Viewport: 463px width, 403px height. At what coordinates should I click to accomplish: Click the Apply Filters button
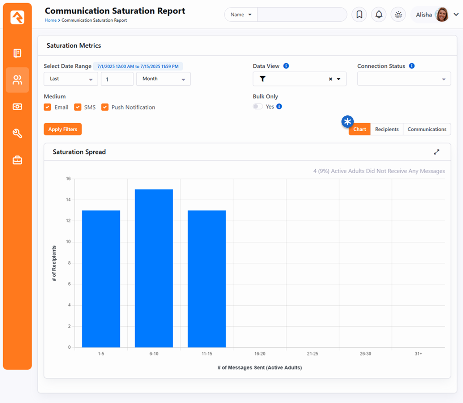click(x=63, y=129)
